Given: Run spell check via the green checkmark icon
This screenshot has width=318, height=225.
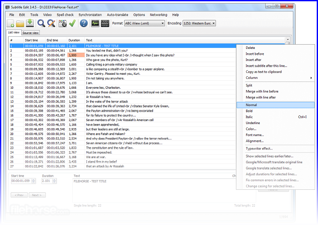Looking at the screenshot, I should (x=72, y=23).
